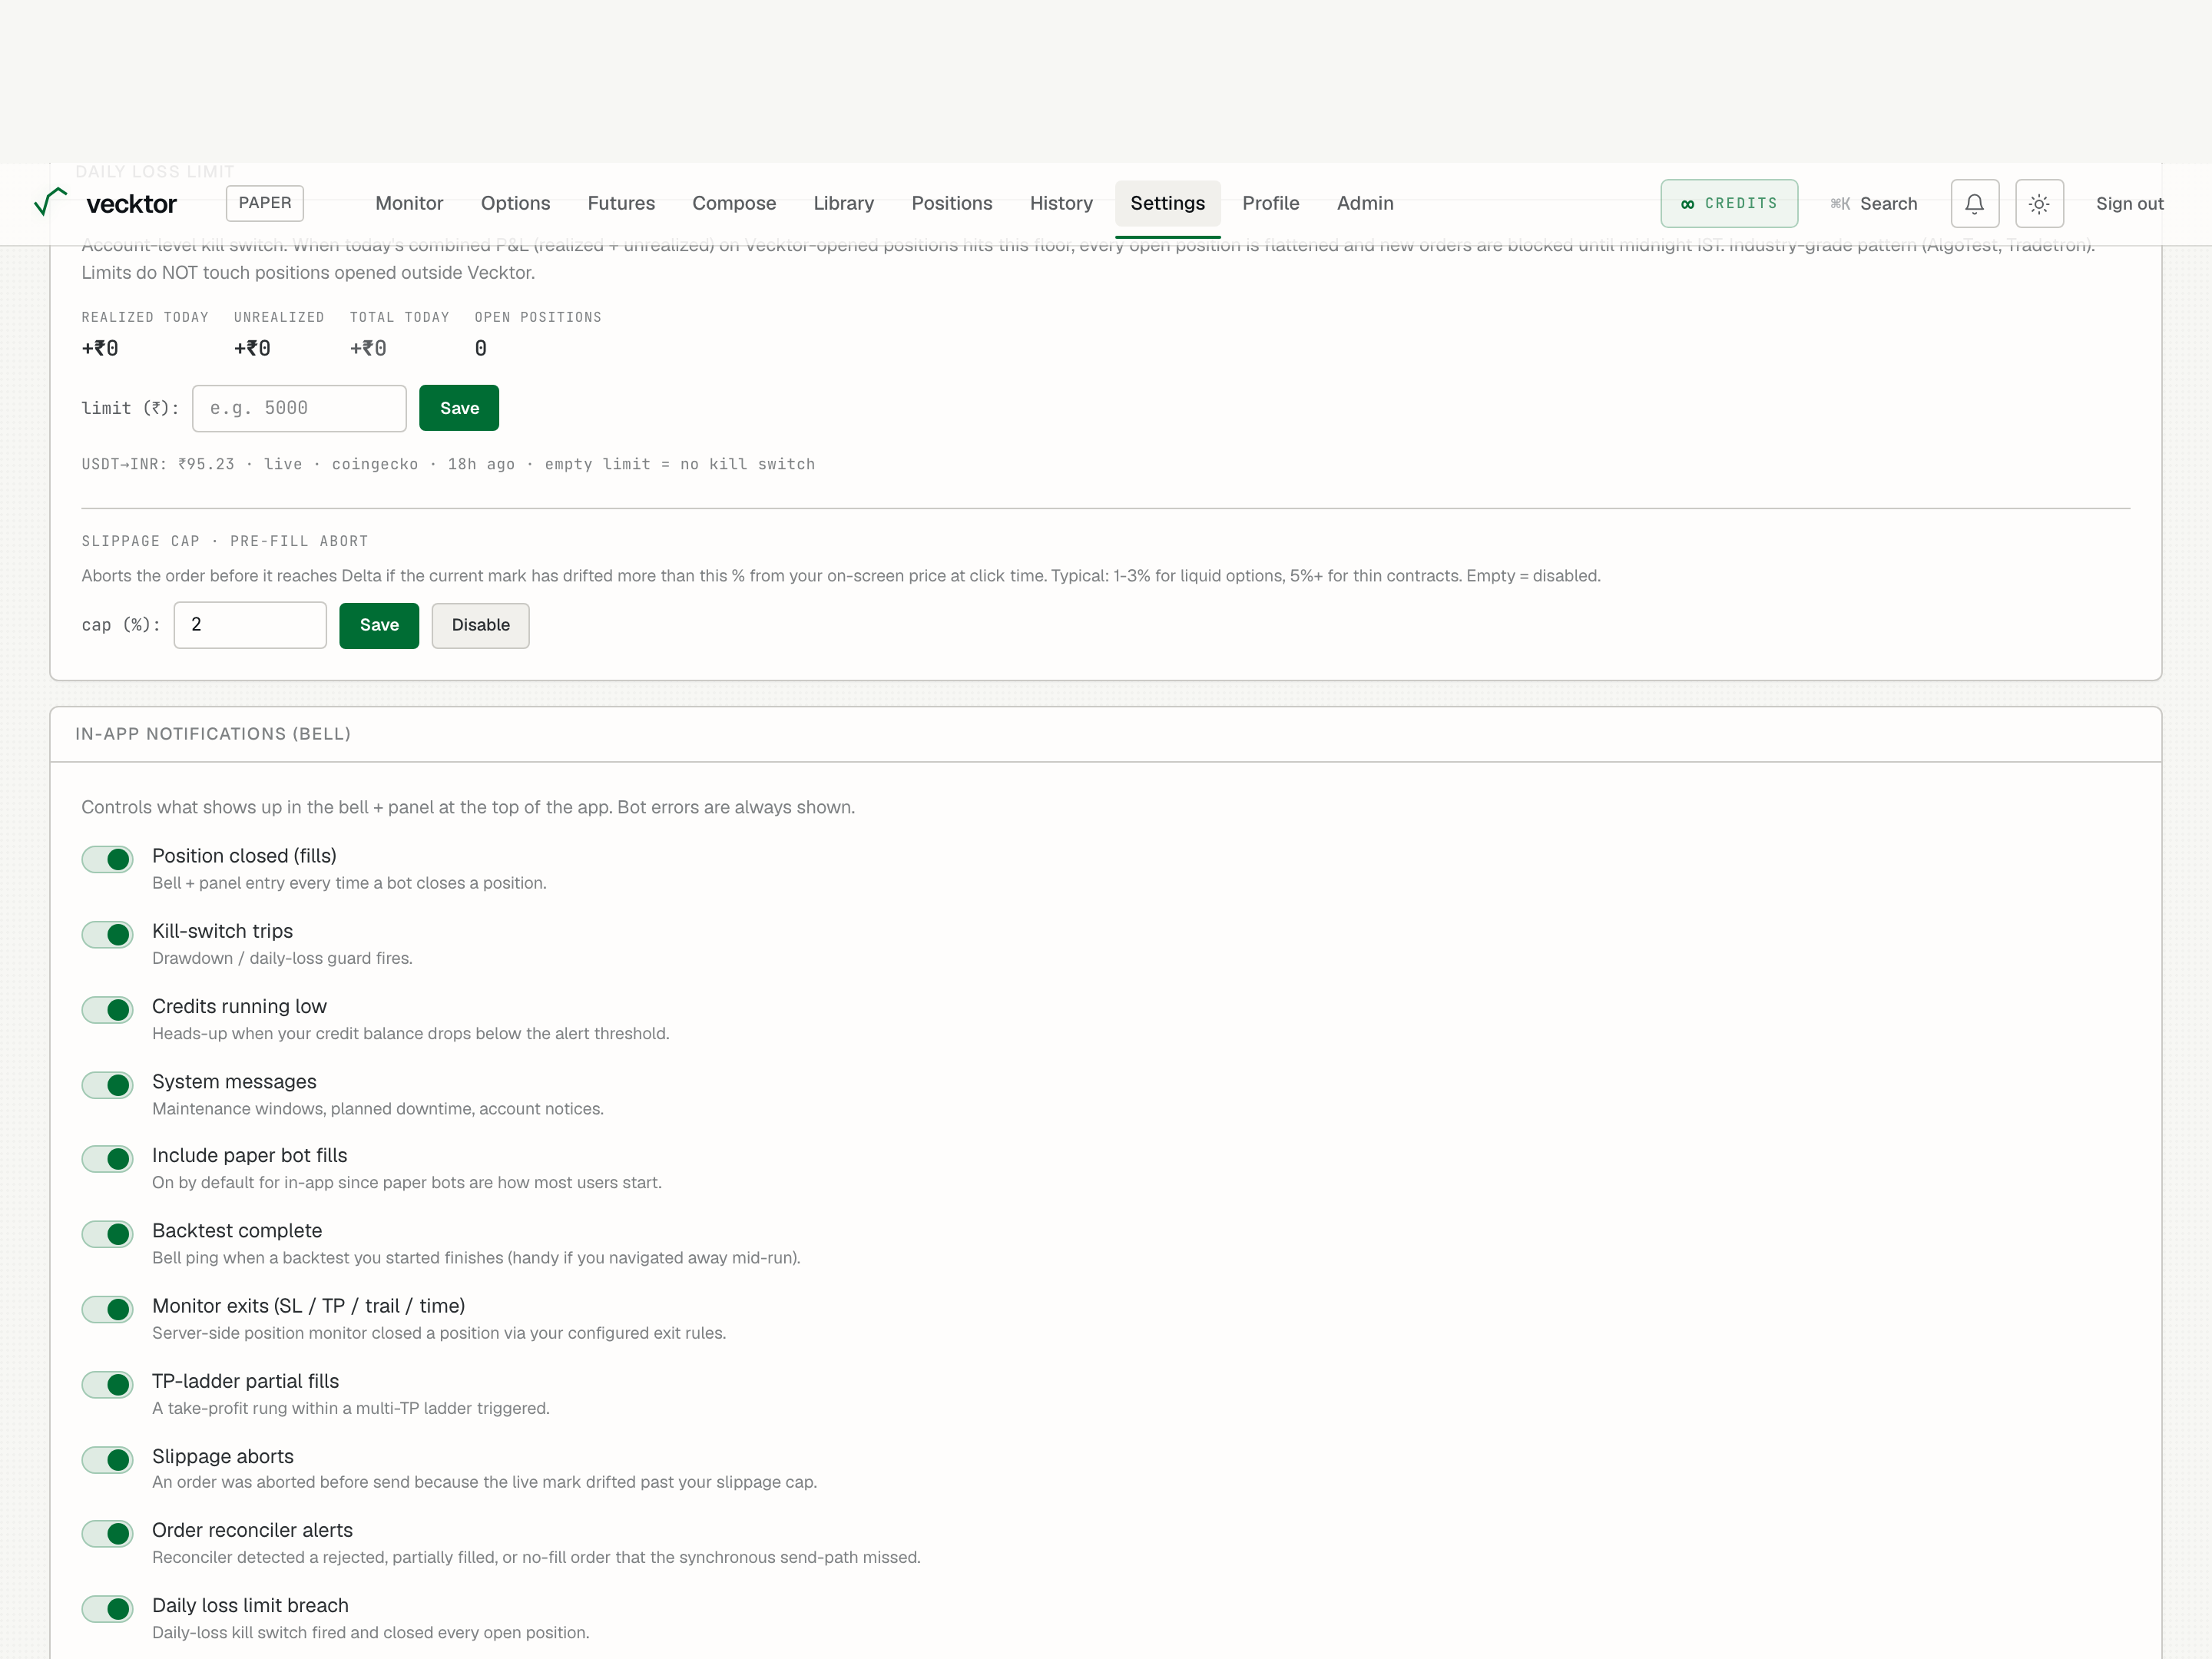Turn off Credits running low alerts
Image resolution: width=2212 pixels, height=1659 pixels.
pos(107,1010)
